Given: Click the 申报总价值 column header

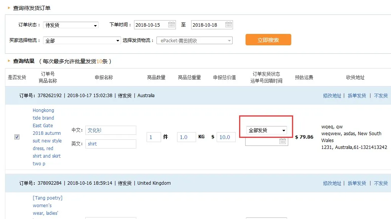Looking at the screenshot, I should click(224, 77).
